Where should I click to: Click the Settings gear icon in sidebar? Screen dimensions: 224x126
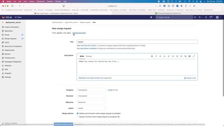point(3,77)
